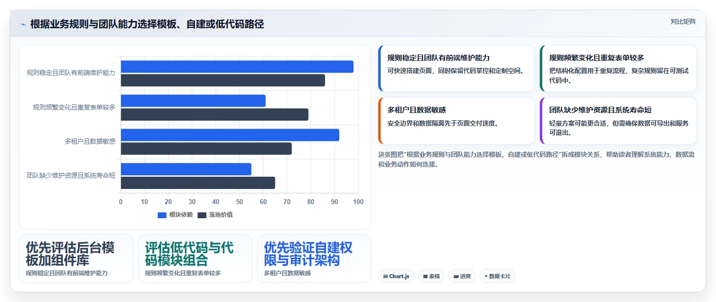Click the 评估低代码与代码模块组合 card

195,259
